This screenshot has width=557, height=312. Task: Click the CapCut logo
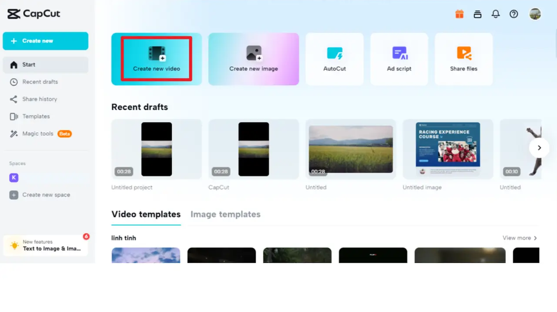pos(34,14)
